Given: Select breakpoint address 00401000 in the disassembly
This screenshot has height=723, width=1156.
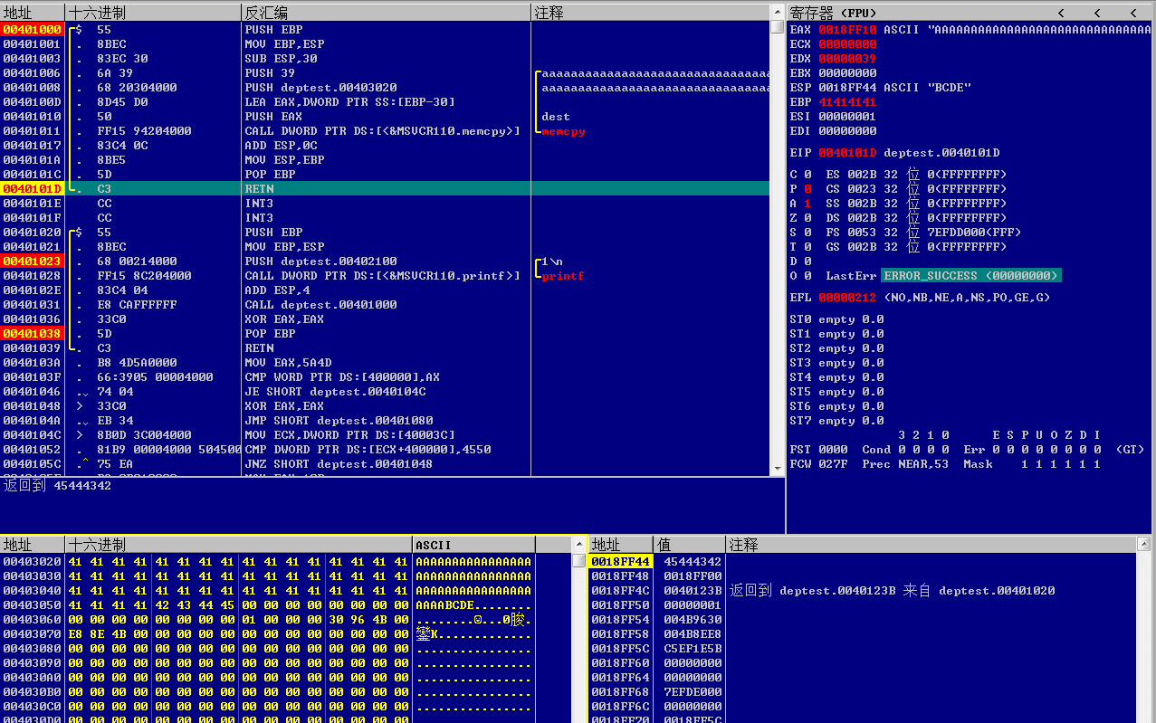Looking at the screenshot, I should click(32, 29).
